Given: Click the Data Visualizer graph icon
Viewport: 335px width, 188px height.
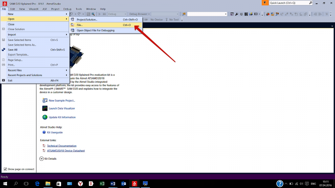Looking at the screenshot, I should click(x=45, y=108).
